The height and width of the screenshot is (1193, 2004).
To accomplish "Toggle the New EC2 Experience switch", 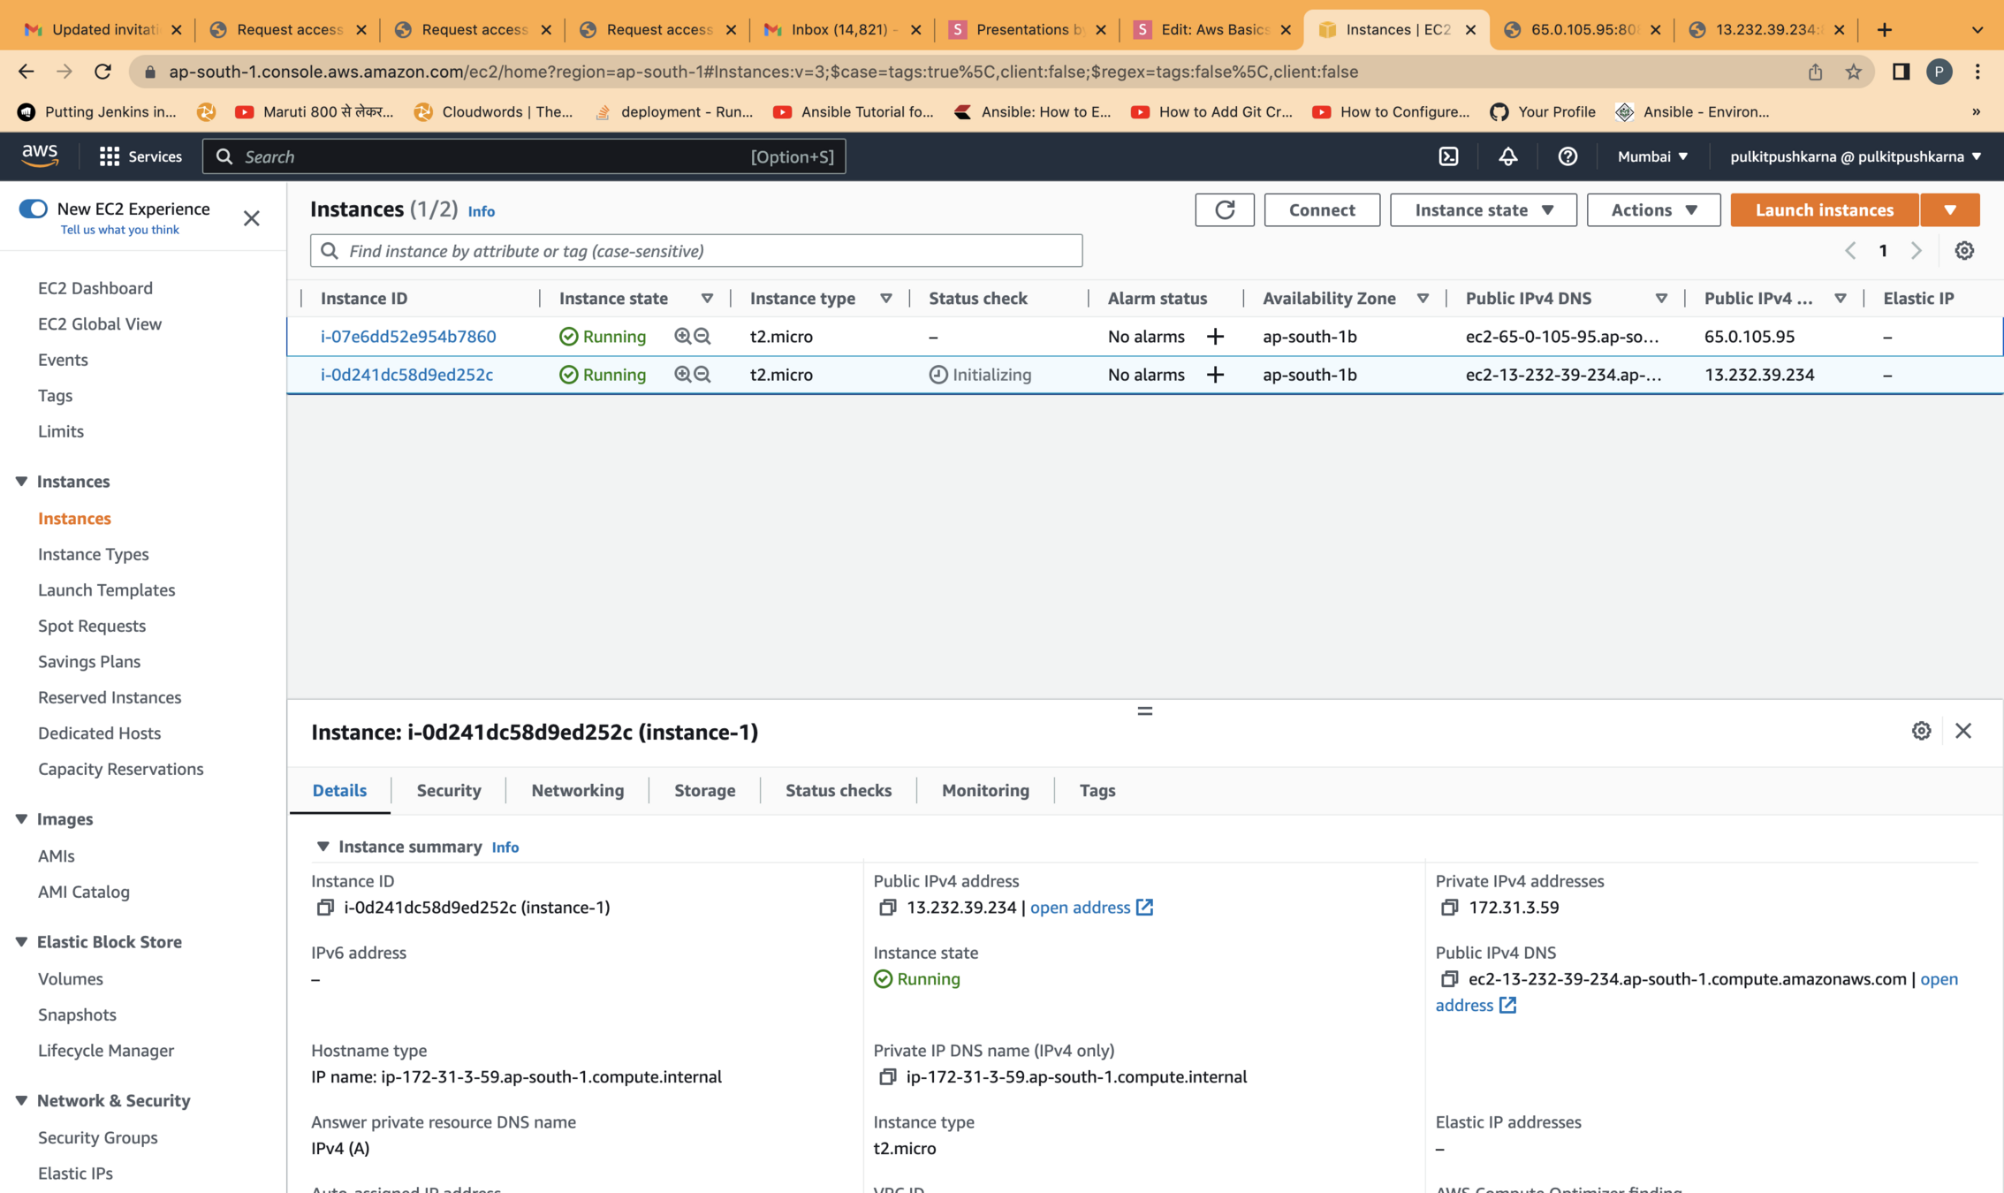I will click(34, 209).
